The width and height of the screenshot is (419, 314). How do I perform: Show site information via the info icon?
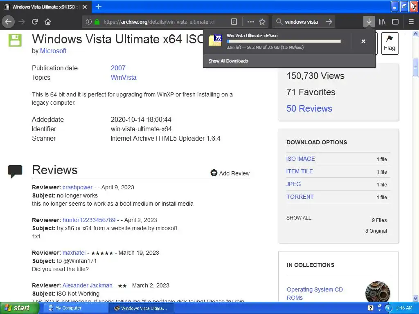click(x=88, y=22)
